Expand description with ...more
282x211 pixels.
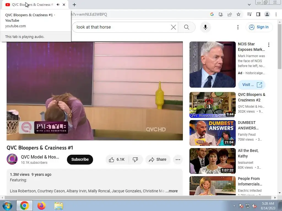[x=172, y=191]
